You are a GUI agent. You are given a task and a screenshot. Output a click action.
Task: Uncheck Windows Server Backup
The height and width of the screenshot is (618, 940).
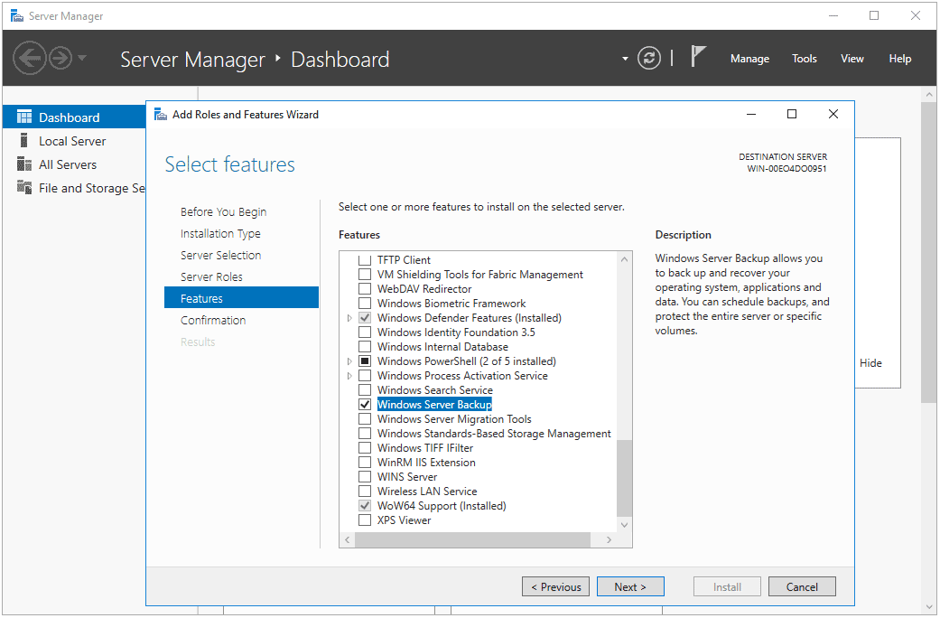365,404
